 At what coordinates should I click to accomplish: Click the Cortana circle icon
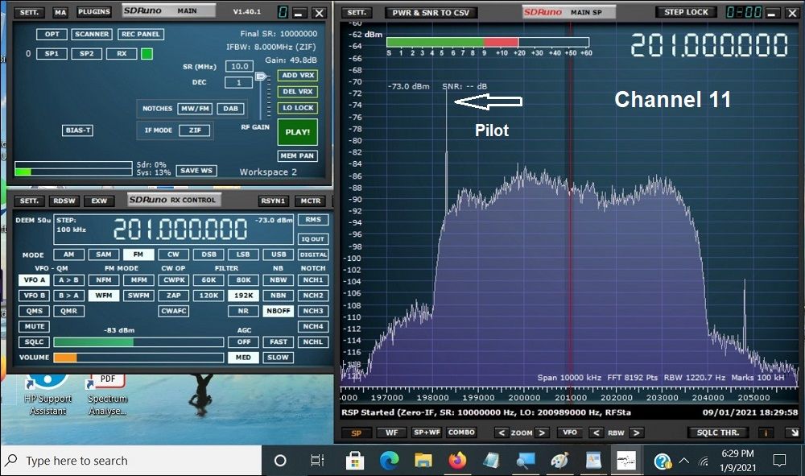pyautogui.click(x=280, y=461)
